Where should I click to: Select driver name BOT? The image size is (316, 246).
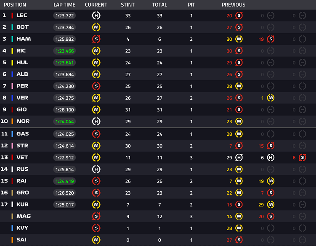(22, 27)
